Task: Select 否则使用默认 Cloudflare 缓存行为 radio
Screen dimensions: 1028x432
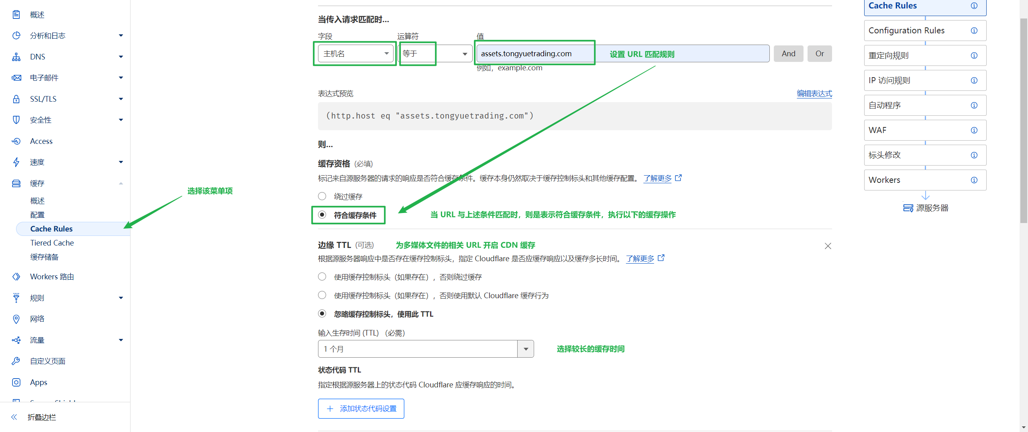Action: 322,295
